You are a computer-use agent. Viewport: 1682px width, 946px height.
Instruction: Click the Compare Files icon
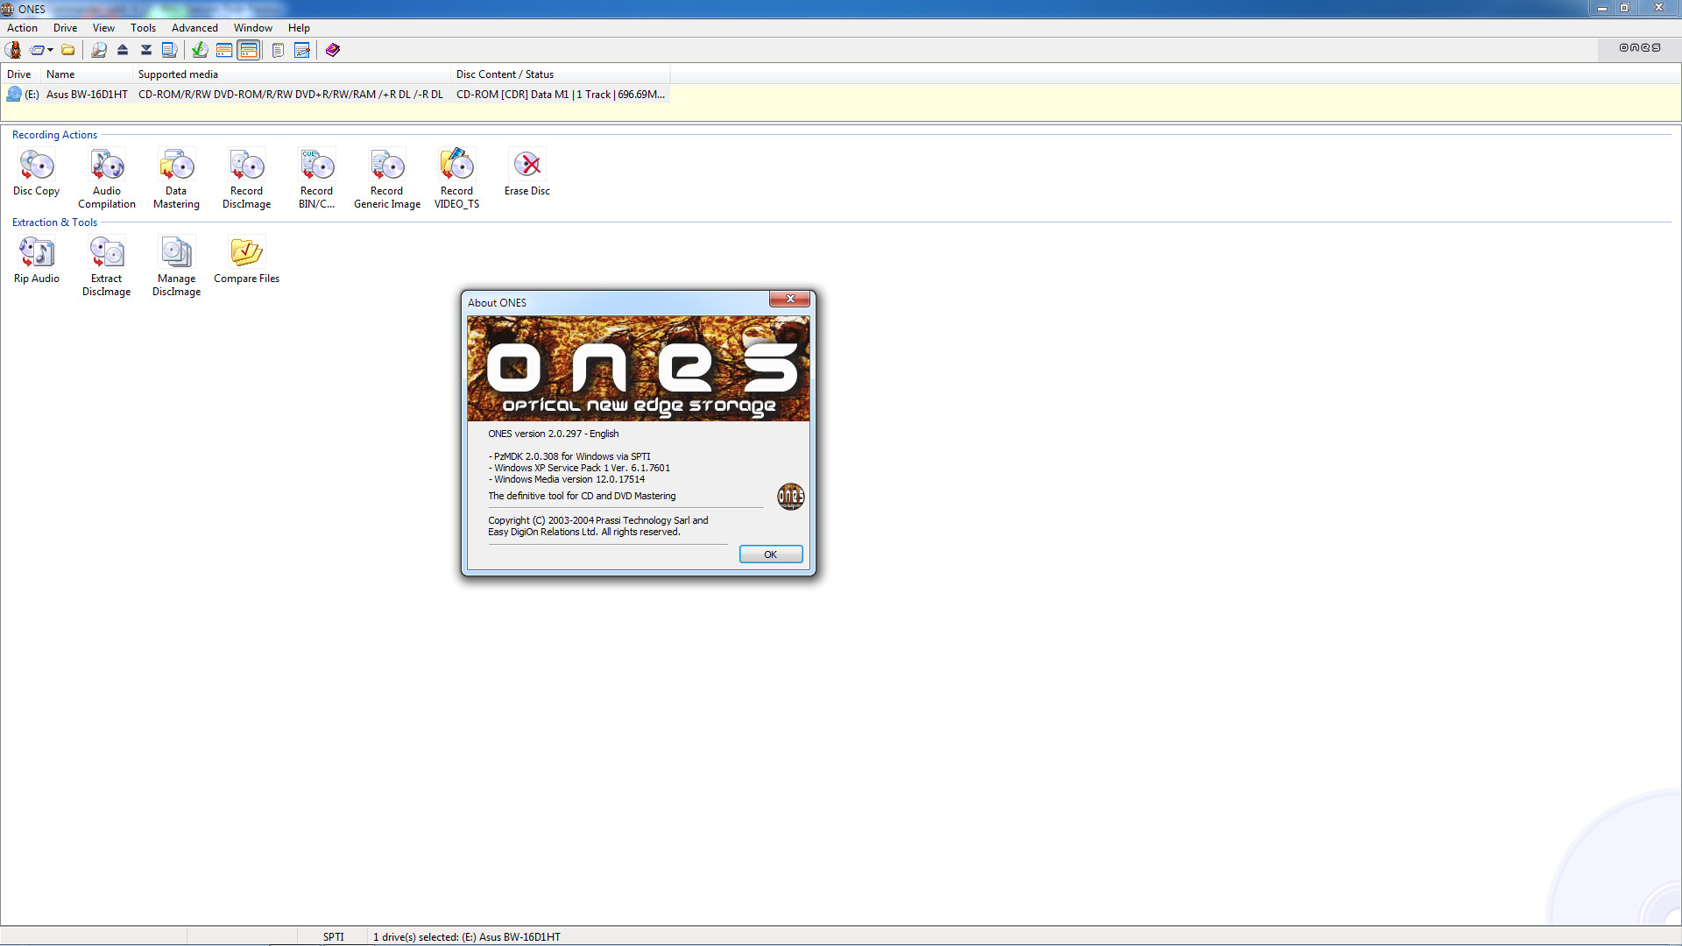point(246,253)
